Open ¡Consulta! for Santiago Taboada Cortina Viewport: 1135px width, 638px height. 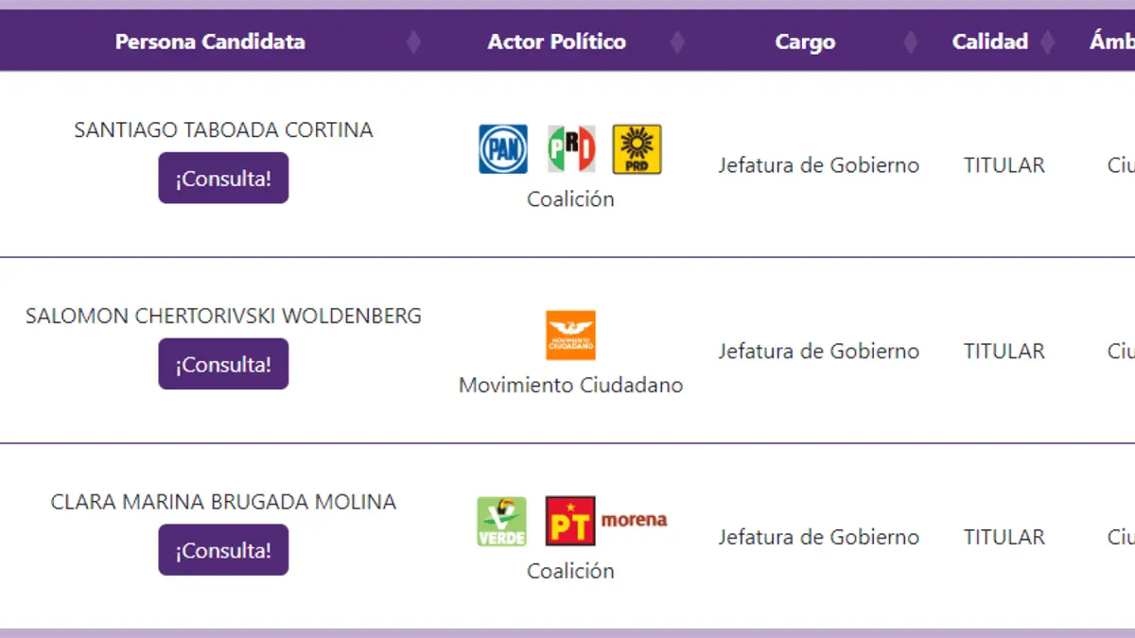point(223,178)
